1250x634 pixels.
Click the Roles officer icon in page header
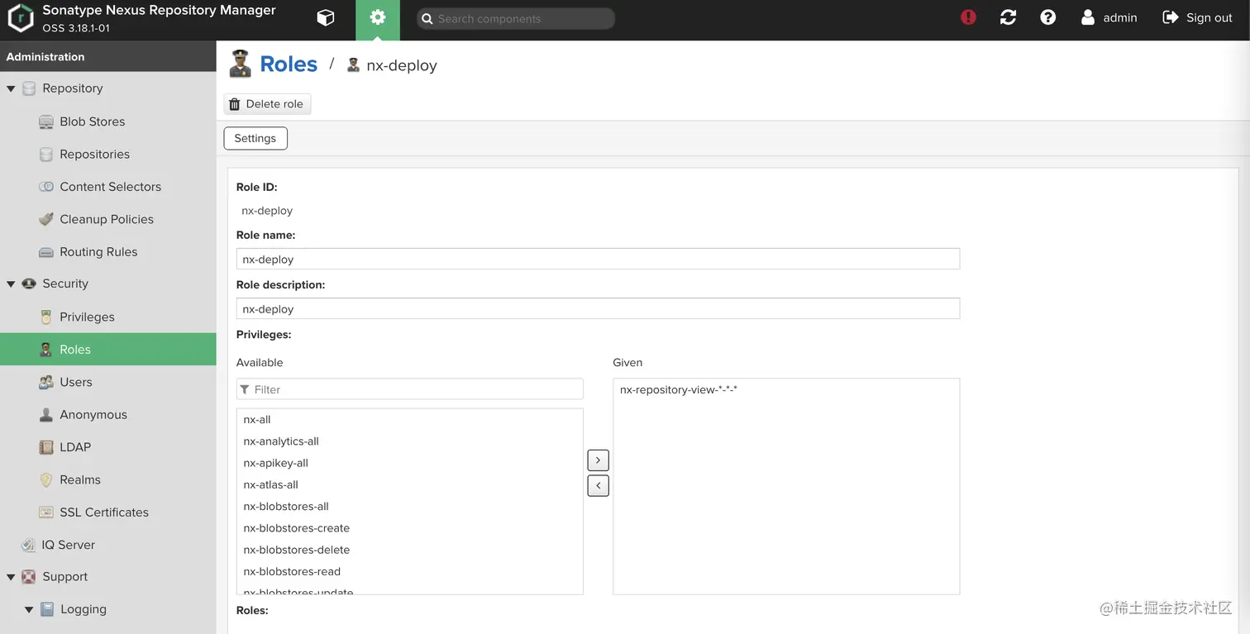coord(241,64)
